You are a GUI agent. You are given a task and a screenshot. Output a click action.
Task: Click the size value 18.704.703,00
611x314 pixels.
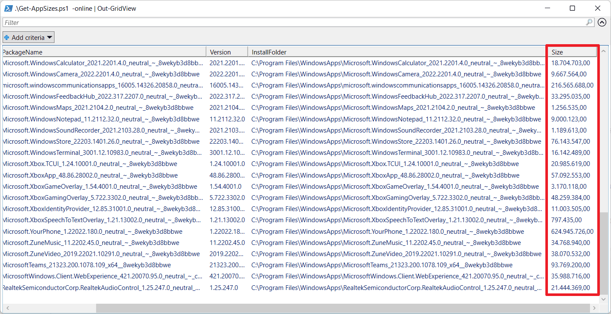pyautogui.click(x=570, y=63)
